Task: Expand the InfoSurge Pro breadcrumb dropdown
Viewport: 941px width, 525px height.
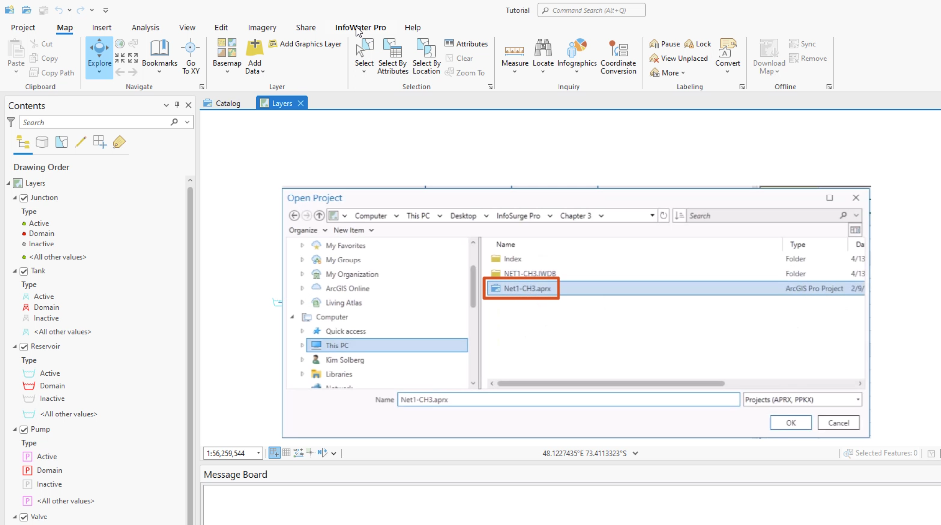Action: pyautogui.click(x=549, y=216)
